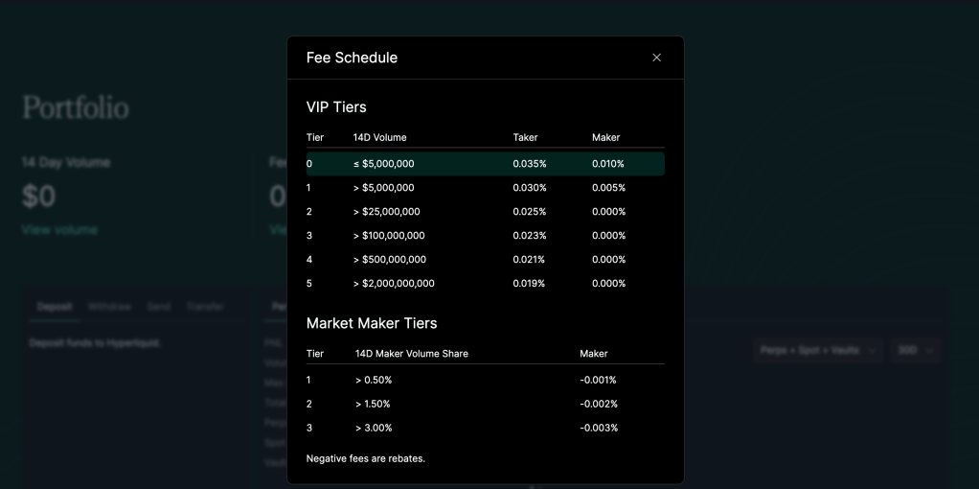
Task: Click the Fee Schedule dialog title
Action: [x=352, y=58]
